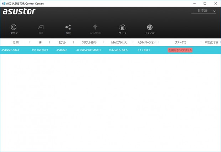221x152 pixels.
Task: Sort by the シリアル番号 column header
Action: (x=89, y=42)
